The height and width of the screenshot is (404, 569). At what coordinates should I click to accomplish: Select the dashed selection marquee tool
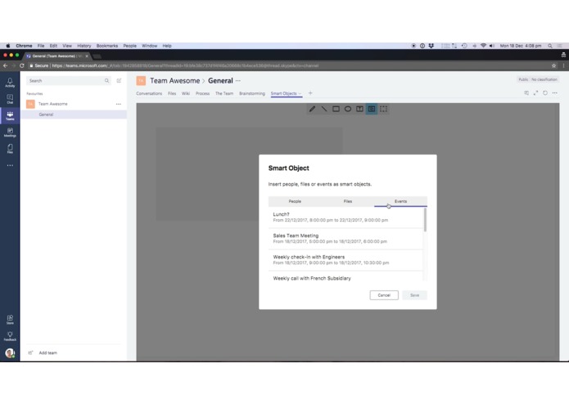pyautogui.click(x=384, y=109)
